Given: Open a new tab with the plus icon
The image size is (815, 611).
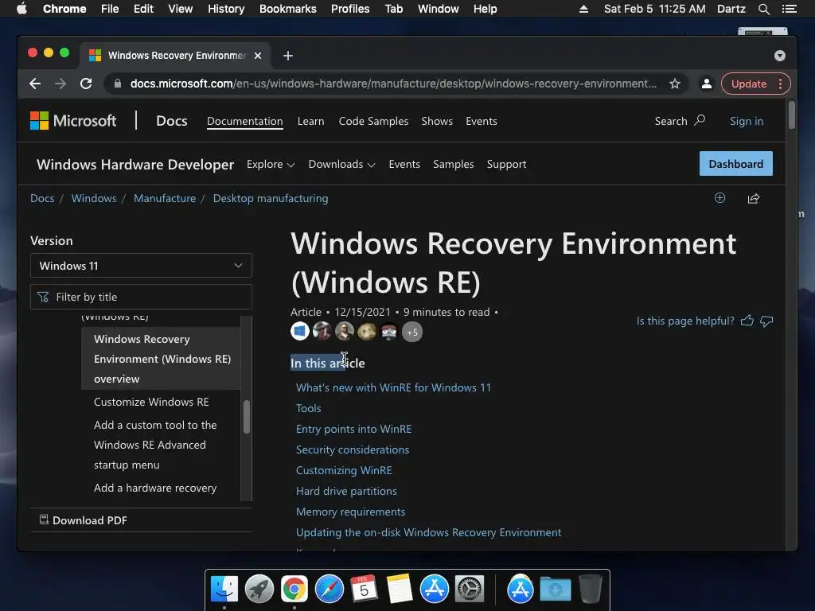Looking at the screenshot, I should point(288,56).
